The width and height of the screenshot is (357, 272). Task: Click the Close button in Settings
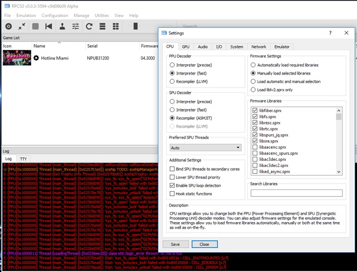[x=204, y=244]
